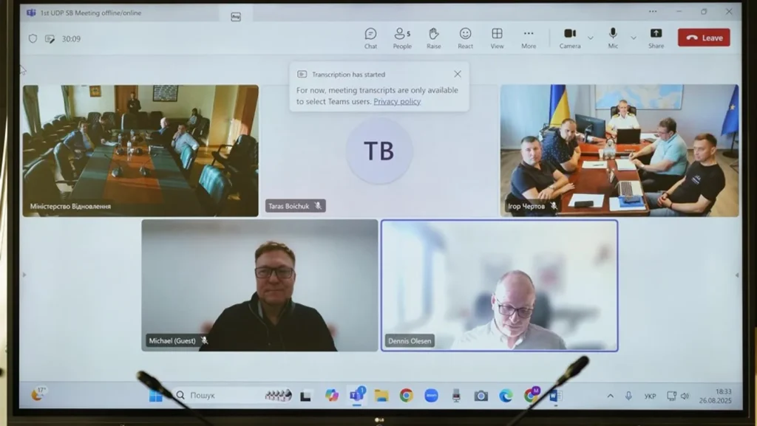
Task: Share your screen content
Action: (656, 38)
